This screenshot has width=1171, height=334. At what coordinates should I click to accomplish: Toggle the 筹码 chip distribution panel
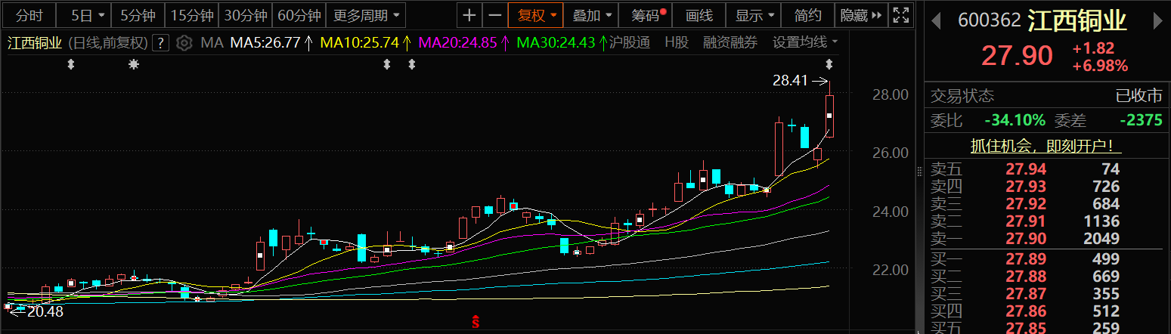(x=648, y=15)
